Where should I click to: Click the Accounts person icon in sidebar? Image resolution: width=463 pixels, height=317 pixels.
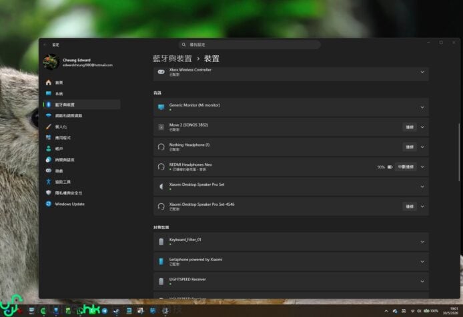pos(49,149)
